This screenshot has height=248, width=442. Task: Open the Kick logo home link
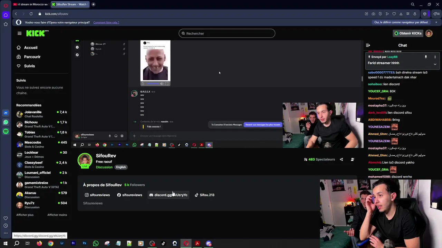pyautogui.click(x=37, y=33)
